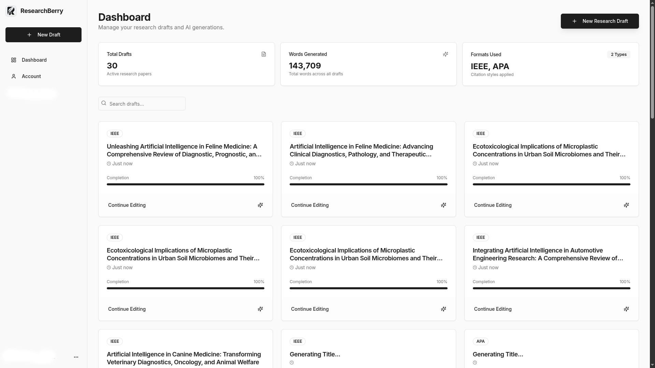The width and height of the screenshot is (655, 368).
Task: Click the sparkle icon in Words Generated card
Action: [x=446, y=54]
